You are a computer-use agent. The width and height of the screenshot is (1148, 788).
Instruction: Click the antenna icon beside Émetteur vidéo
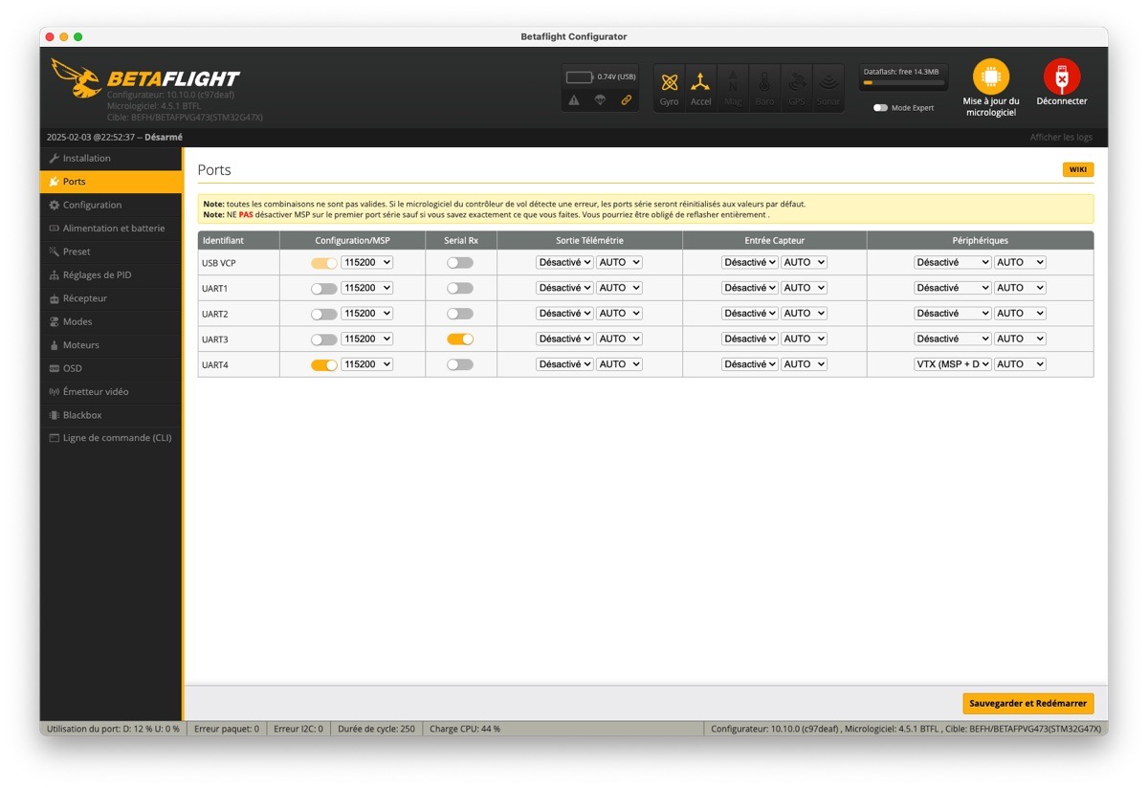tap(55, 392)
